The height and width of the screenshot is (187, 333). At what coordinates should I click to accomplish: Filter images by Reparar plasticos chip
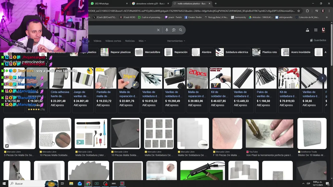[x=117, y=52]
